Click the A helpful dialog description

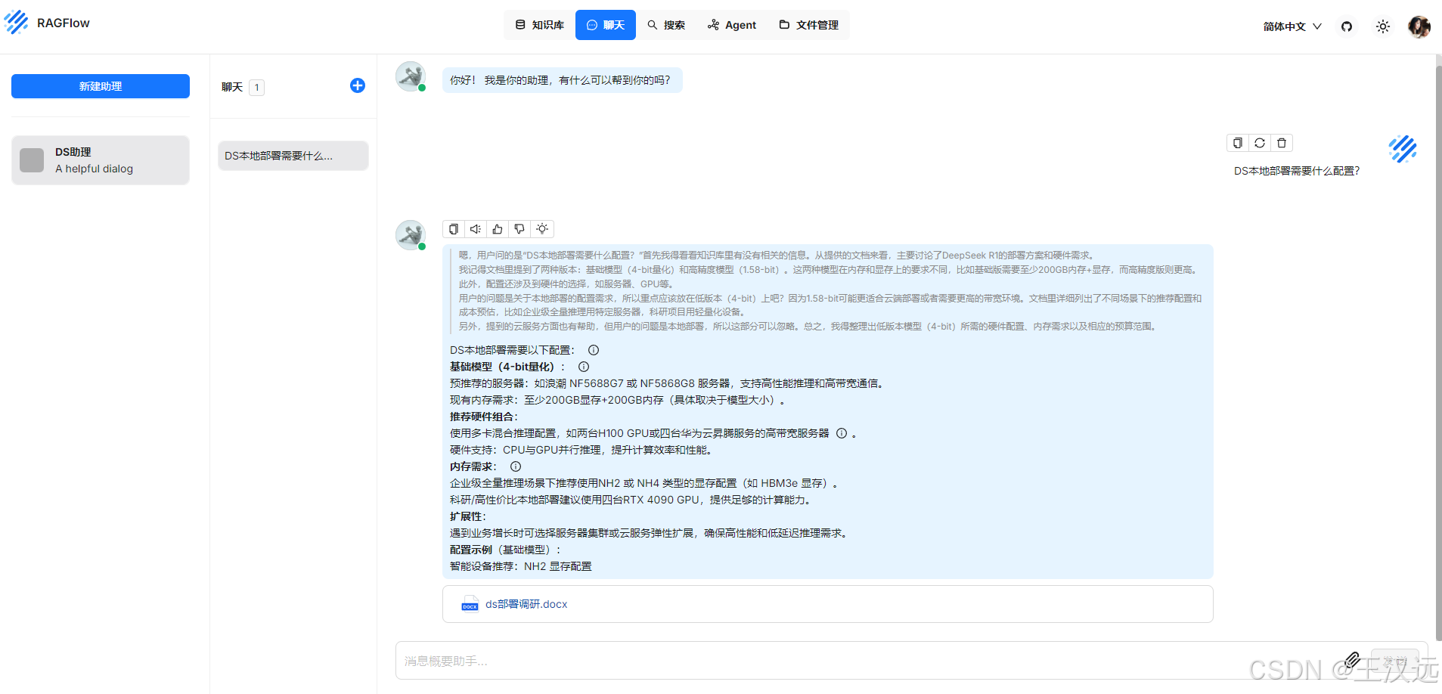[94, 169]
